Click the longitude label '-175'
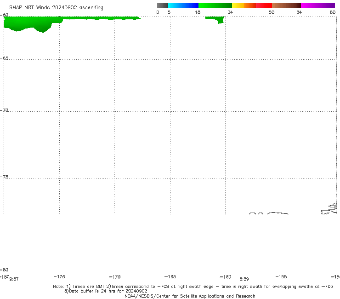Image resolution: width=340 pixels, height=299 pixels. click(x=59, y=276)
